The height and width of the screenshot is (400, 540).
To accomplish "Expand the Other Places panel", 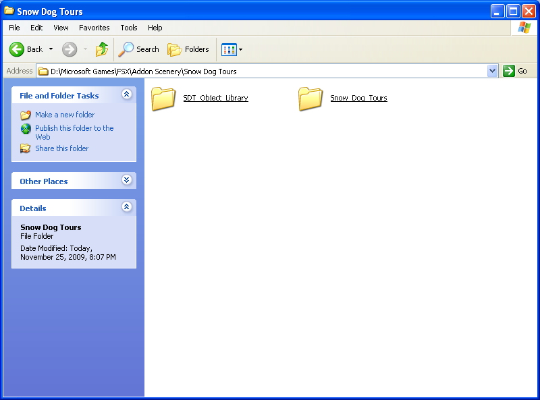I will (126, 180).
